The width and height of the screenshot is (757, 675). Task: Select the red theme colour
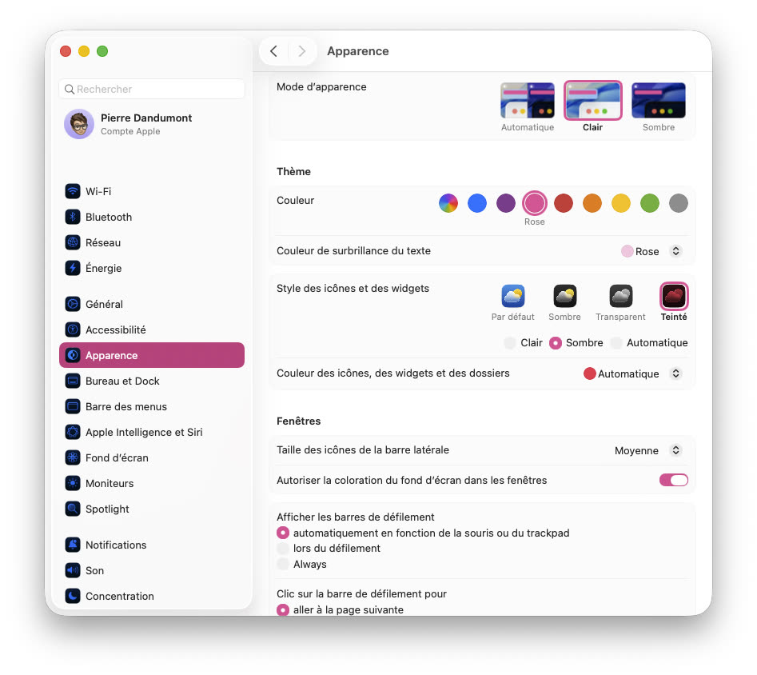(x=564, y=203)
